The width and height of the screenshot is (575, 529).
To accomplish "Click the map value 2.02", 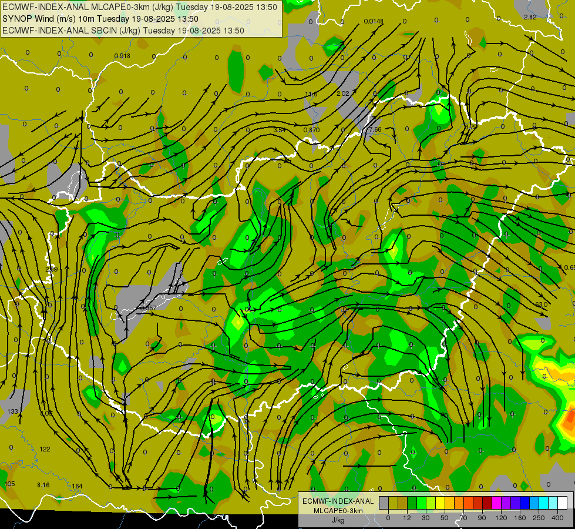I will pyautogui.click(x=343, y=93).
